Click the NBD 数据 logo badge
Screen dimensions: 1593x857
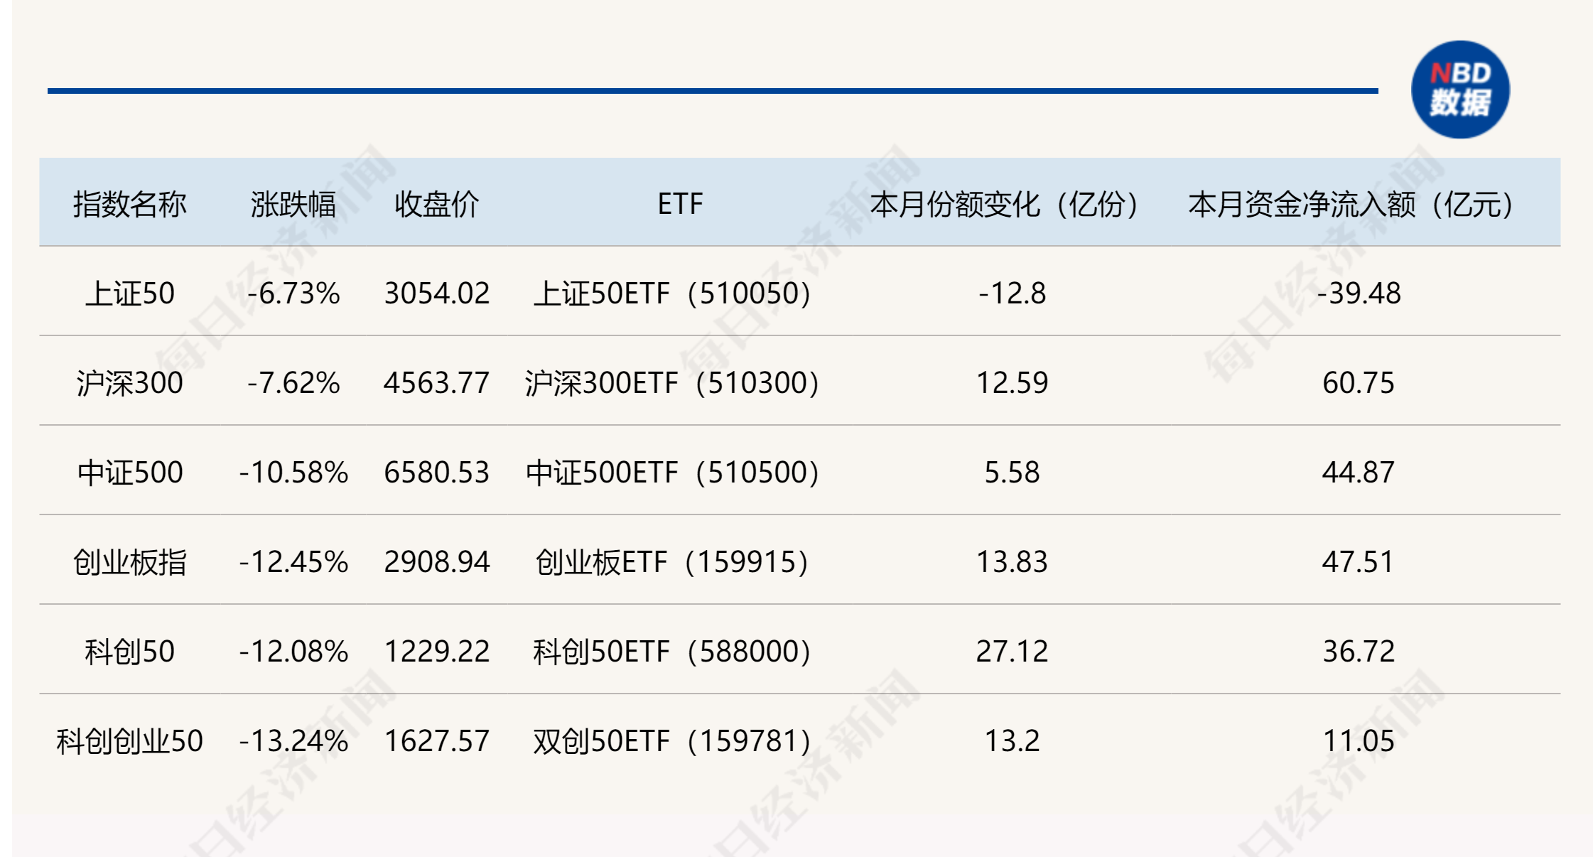(1460, 90)
